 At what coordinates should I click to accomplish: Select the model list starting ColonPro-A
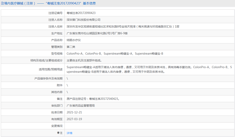coord(115,54)
